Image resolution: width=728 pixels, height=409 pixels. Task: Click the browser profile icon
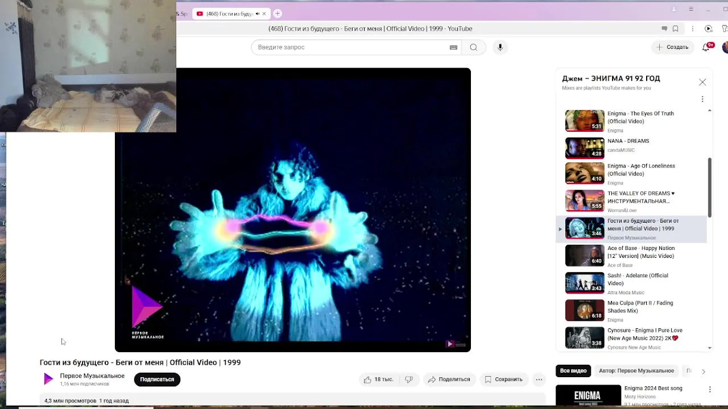(x=674, y=9)
